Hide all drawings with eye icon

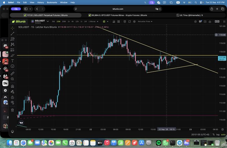12,102
